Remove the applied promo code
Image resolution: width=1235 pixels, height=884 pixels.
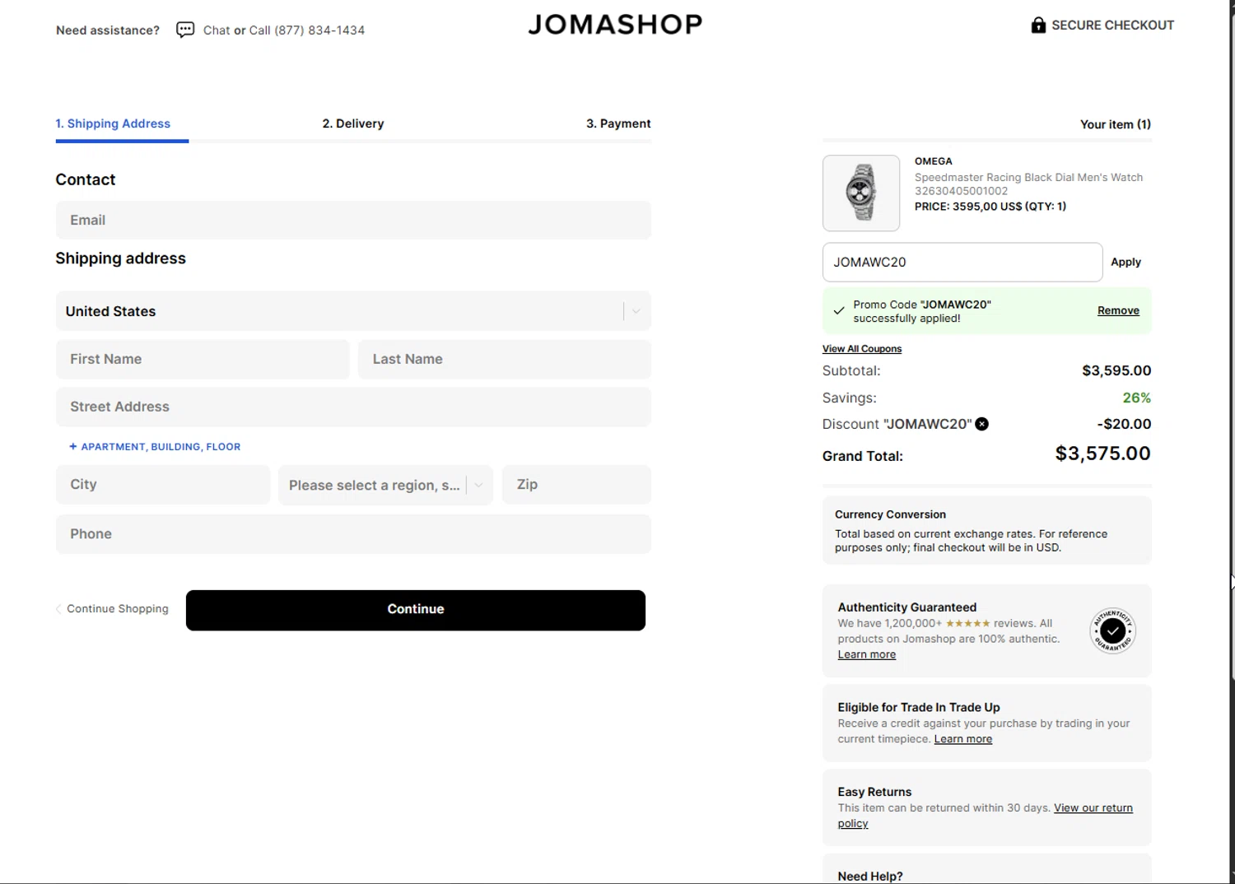click(x=1118, y=310)
